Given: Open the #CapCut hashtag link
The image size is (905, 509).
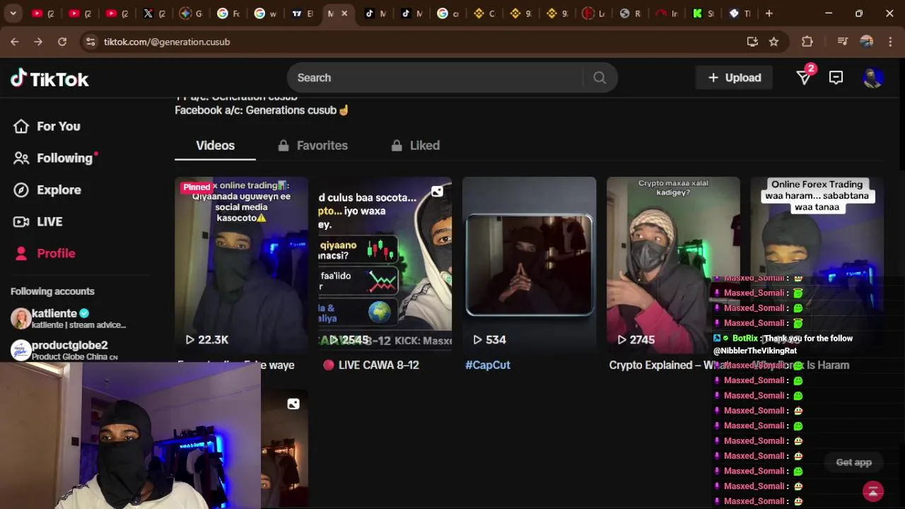Looking at the screenshot, I should 488,365.
